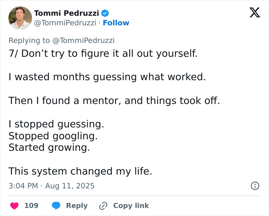Click the line "This system changed my life."
269x216 pixels.
click(80, 171)
